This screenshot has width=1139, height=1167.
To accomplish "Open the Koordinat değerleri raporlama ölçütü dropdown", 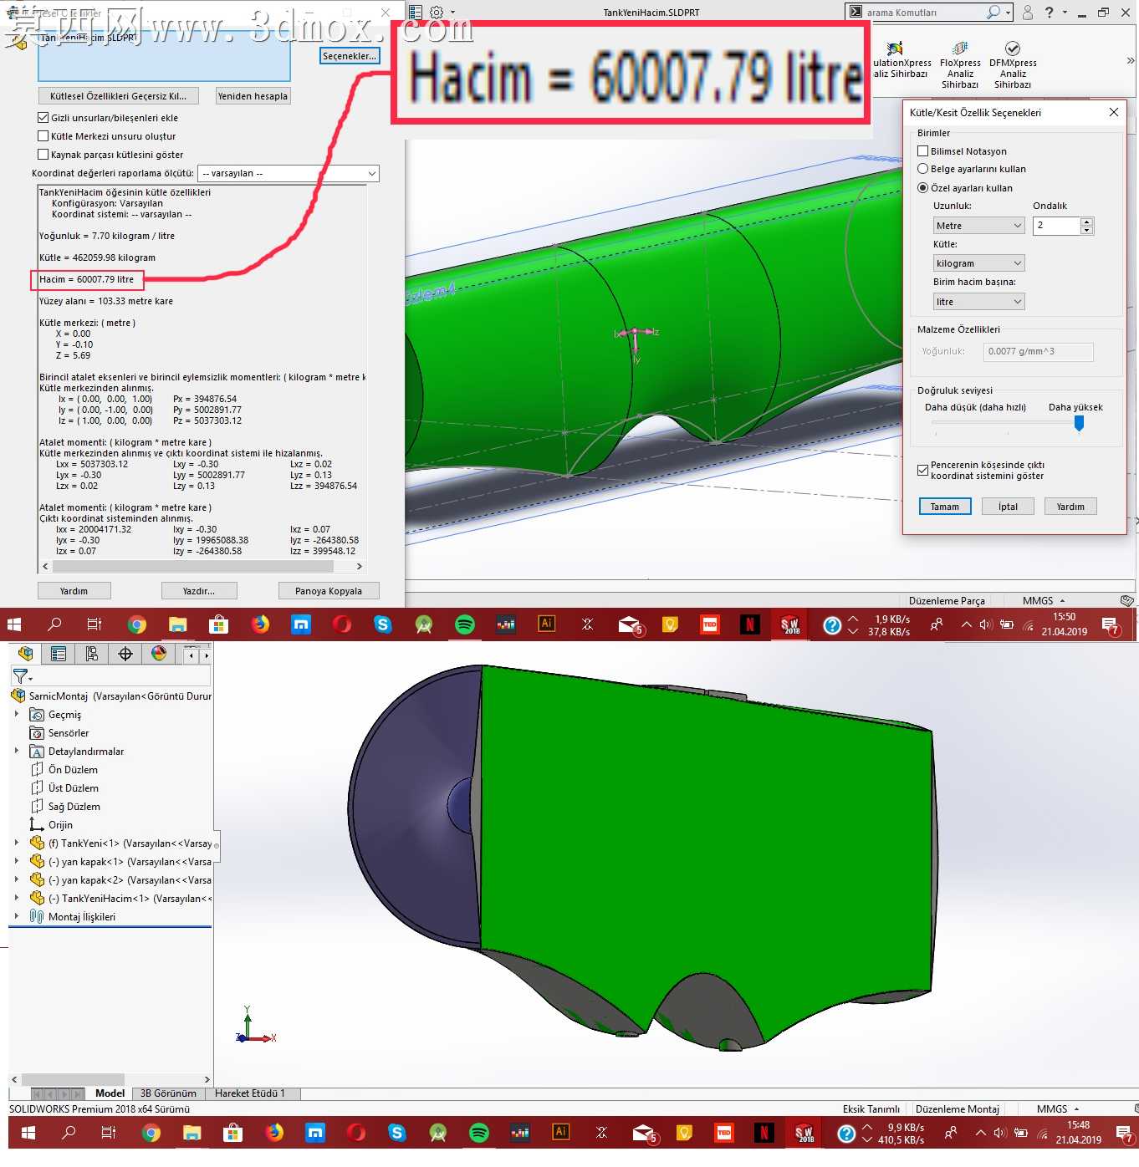I will (x=289, y=173).
